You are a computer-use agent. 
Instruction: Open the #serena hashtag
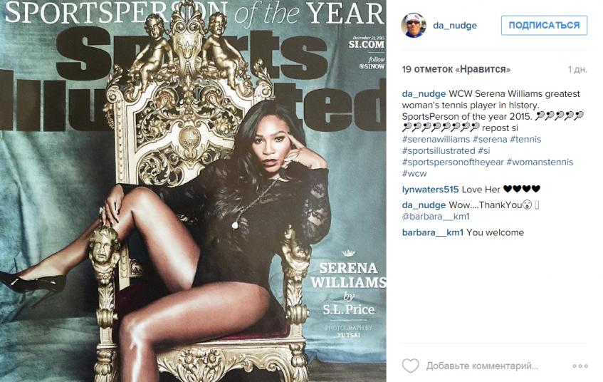point(490,140)
